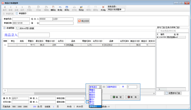
Task: Select 批发价 from the dropdown list
Action: [x=95, y=97]
